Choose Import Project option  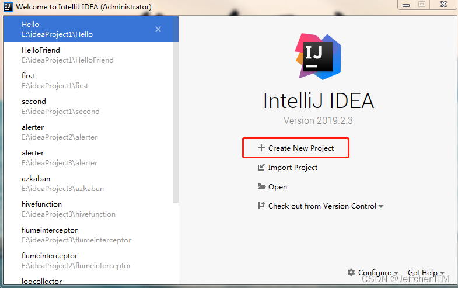coord(288,168)
